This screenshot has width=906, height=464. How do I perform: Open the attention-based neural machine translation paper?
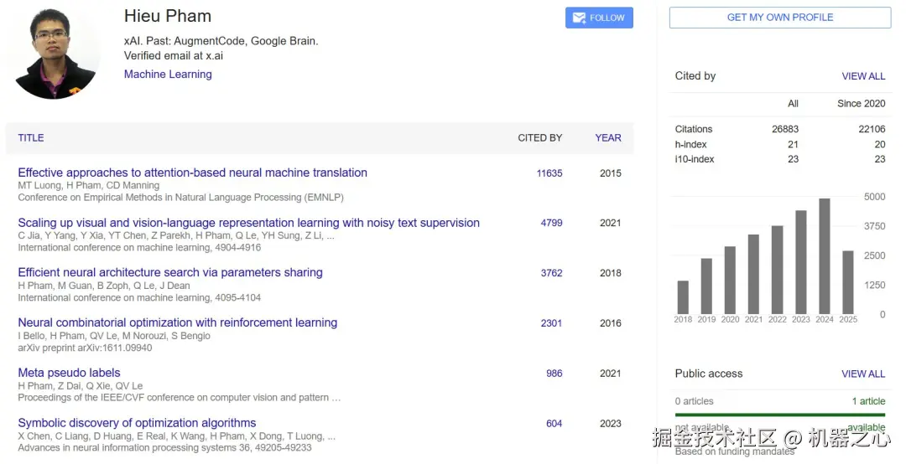(192, 173)
